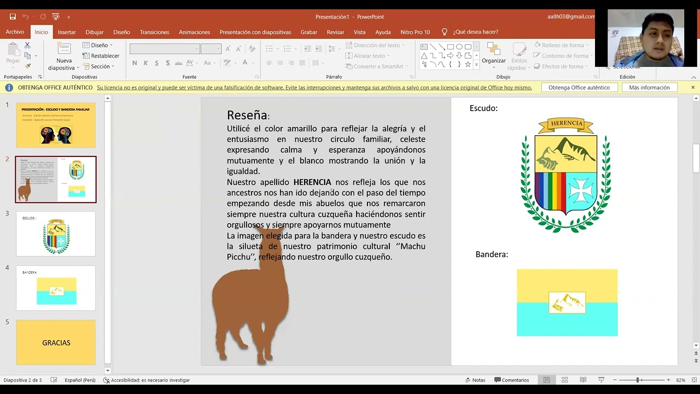Open Efectos de forma dropdown
Viewport: 700px width, 394px height.
pos(561,66)
